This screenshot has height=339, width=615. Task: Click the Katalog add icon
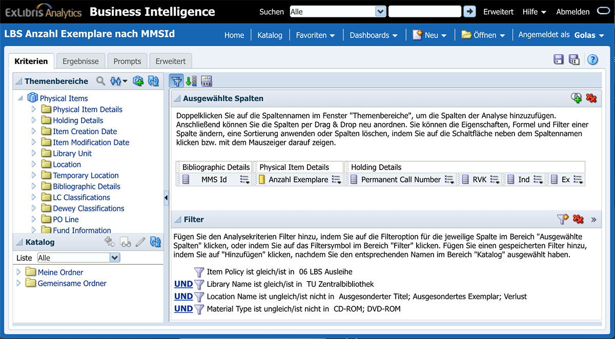[110, 242]
